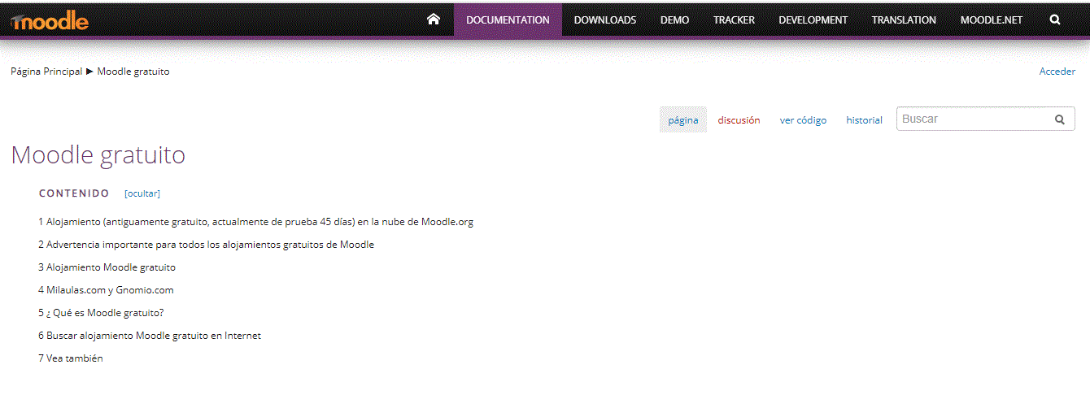Click the CONTENIDO heading label
The width and height of the screenshot is (1090, 395).
click(x=74, y=193)
